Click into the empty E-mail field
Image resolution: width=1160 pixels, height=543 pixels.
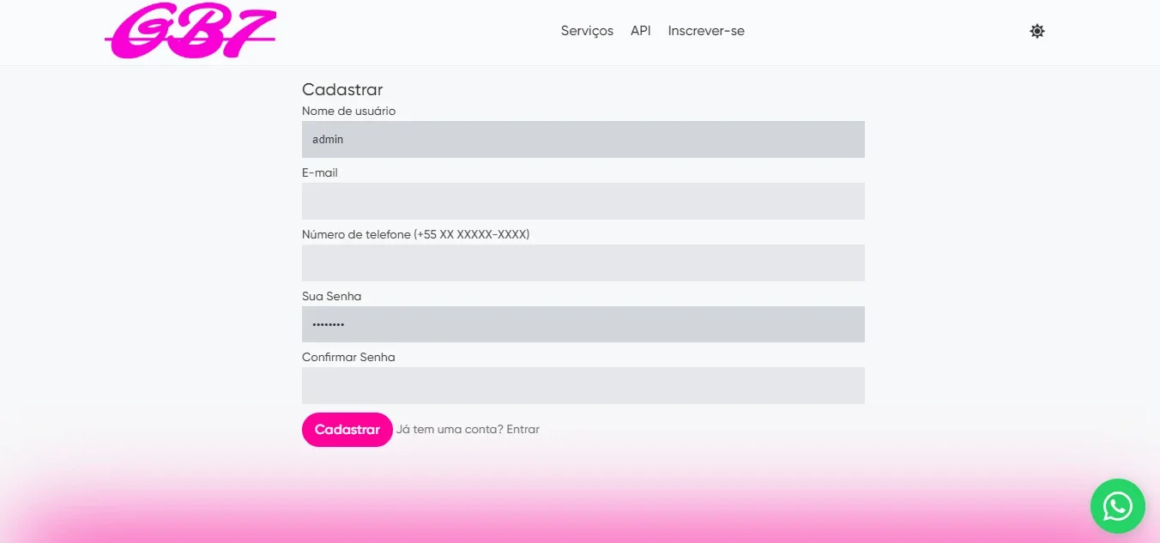pos(583,201)
